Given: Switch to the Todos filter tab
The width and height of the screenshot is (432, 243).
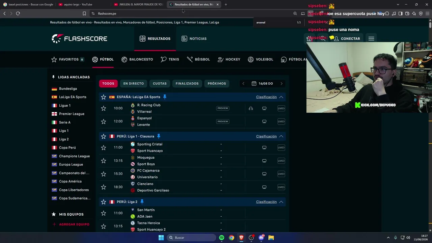Looking at the screenshot, I should (108, 83).
